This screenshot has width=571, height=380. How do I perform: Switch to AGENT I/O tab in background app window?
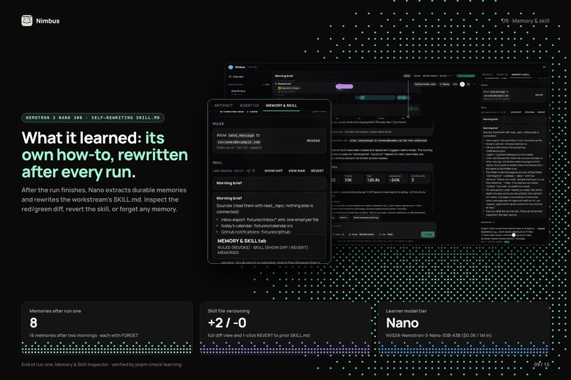click(x=502, y=74)
